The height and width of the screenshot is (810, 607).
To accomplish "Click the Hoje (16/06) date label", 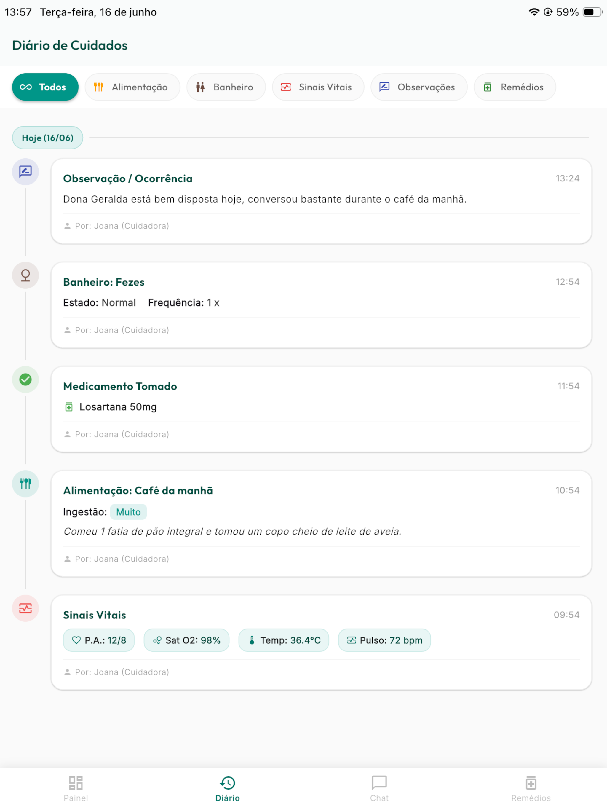I will click(x=48, y=138).
